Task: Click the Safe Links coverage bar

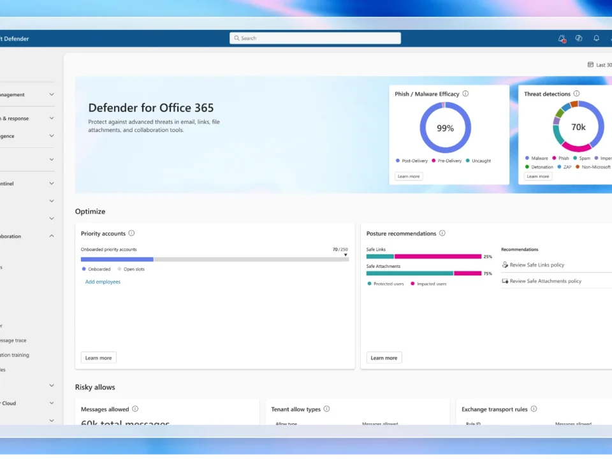Action: pyautogui.click(x=423, y=256)
